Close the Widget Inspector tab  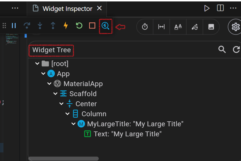click(x=99, y=8)
